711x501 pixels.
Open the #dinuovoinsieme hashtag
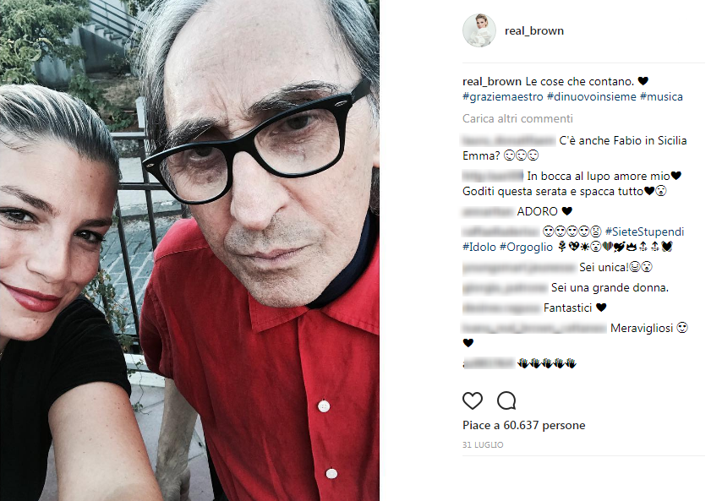(592, 96)
